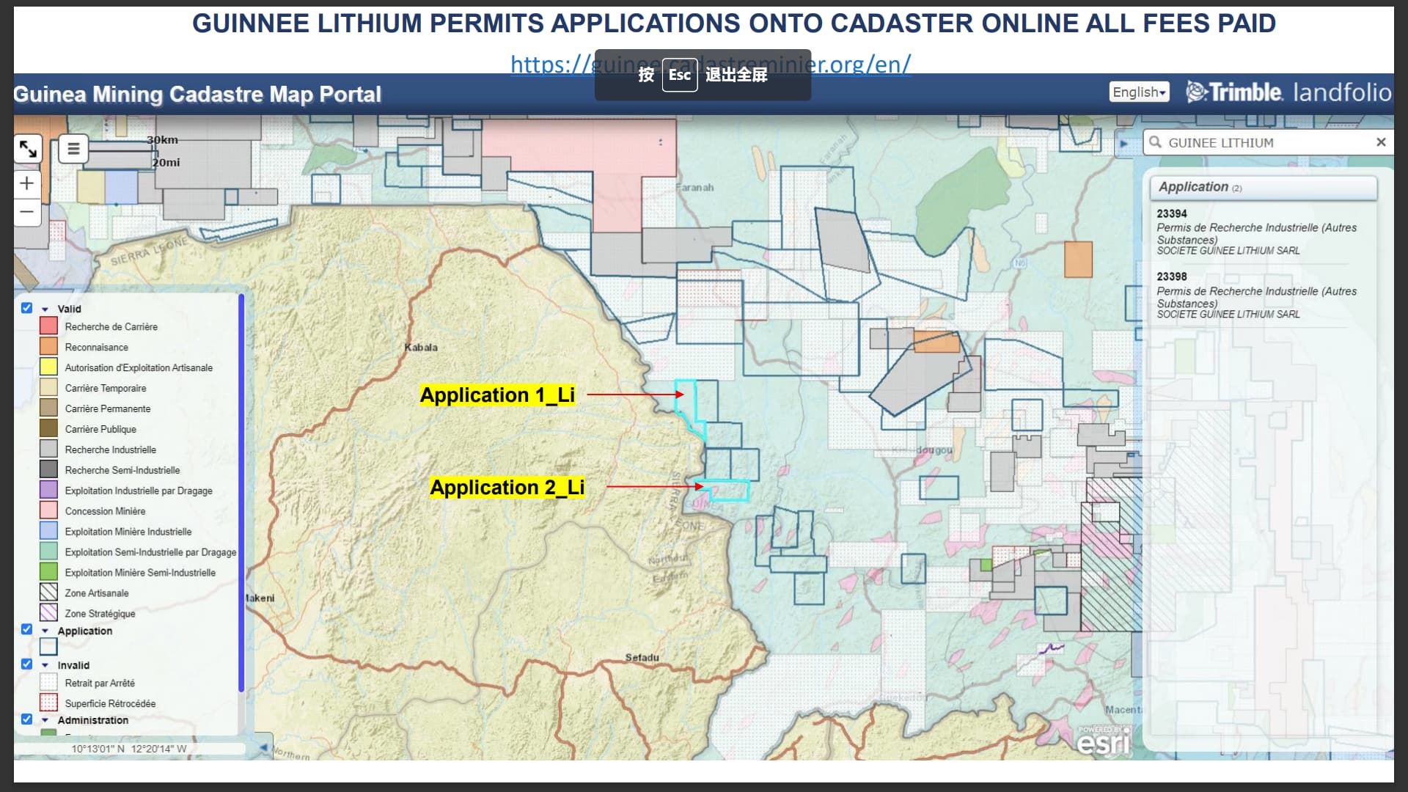Collapse the legend panel arrow at bottom
The image size is (1408, 792).
point(263,747)
